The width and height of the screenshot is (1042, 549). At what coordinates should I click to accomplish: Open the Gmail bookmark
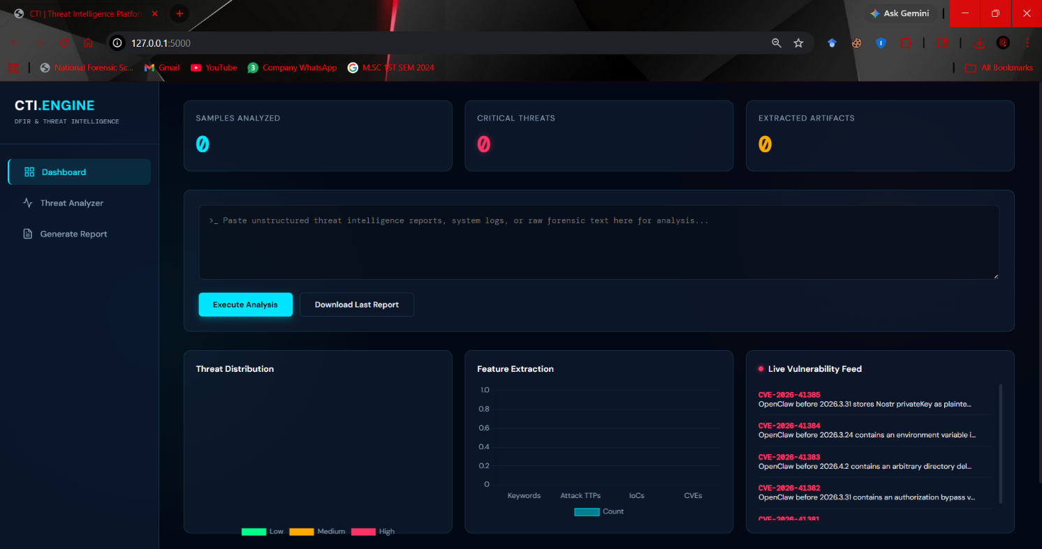(x=162, y=68)
